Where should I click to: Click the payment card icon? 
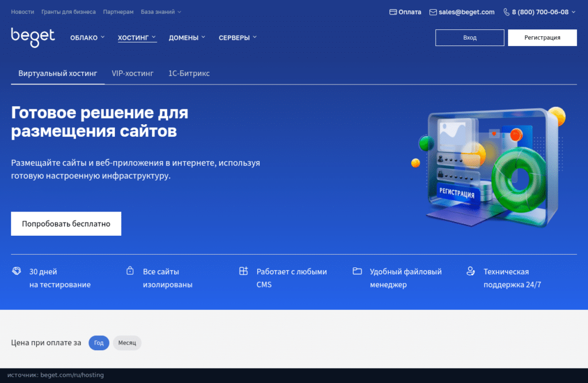(393, 12)
